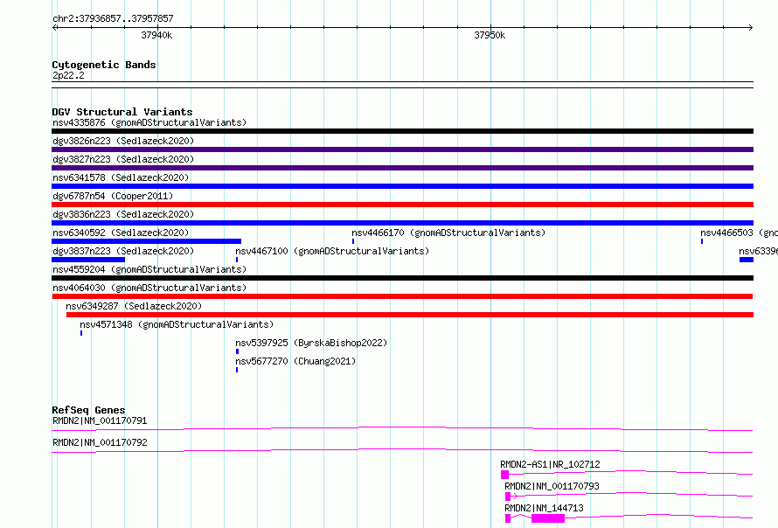This screenshot has height=528, width=778.
Task: Click the nsv4335876 black variant bar
Action: pyautogui.click(x=402, y=131)
